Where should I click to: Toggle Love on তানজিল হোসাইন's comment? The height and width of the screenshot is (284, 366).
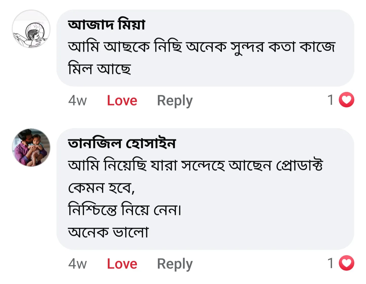pyautogui.click(x=122, y=264)
